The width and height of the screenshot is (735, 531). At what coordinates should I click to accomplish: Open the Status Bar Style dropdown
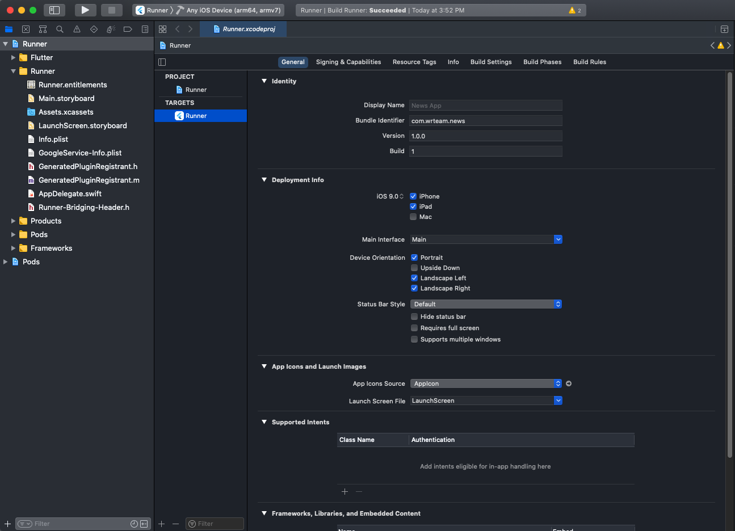click(x=486, y=304)
